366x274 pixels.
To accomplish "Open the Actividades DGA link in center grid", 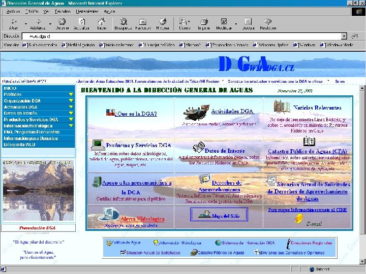I will [232, 111].
